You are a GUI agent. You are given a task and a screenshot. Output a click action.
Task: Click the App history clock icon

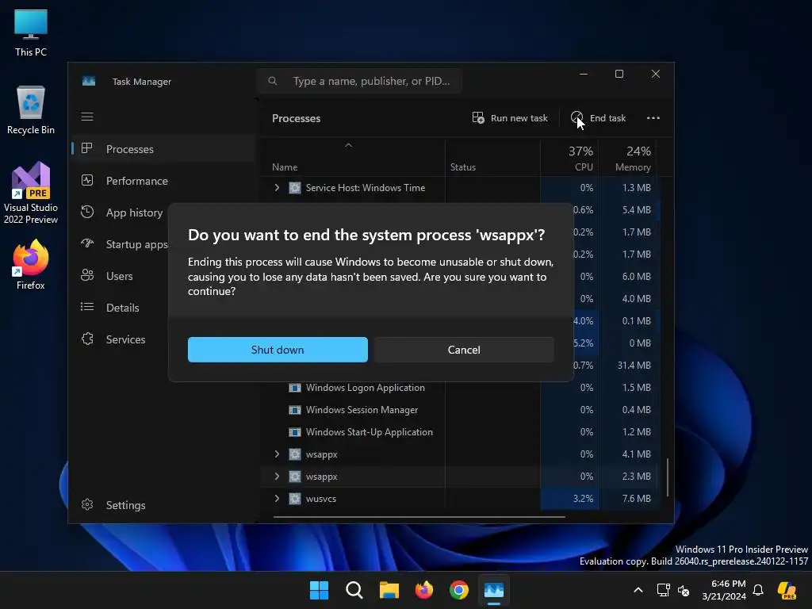(x=87, y=212)
